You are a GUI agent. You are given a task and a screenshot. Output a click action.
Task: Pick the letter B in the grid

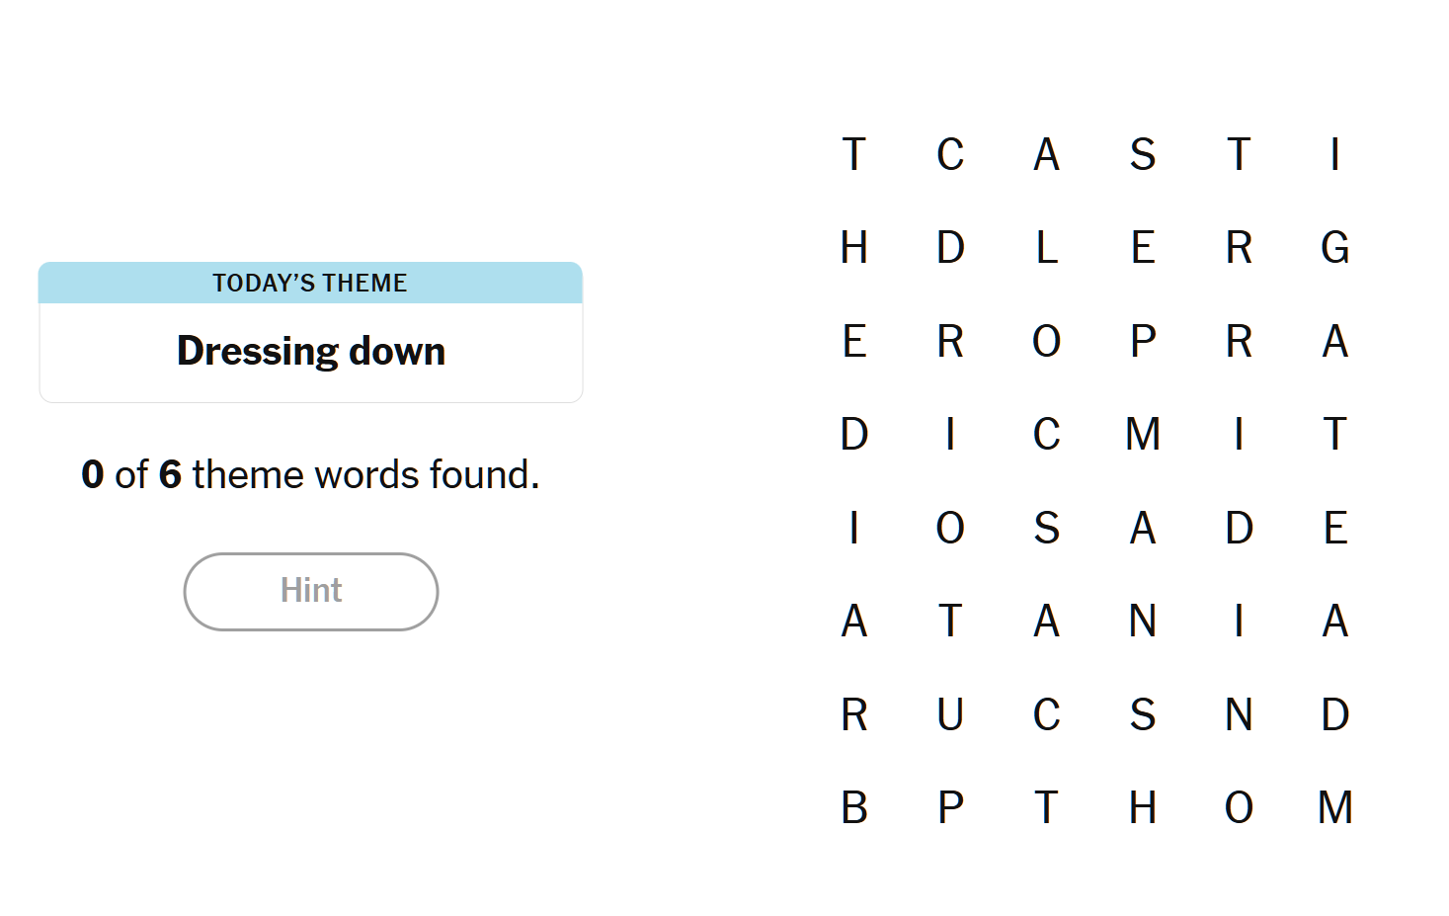(x=854, y=807)
